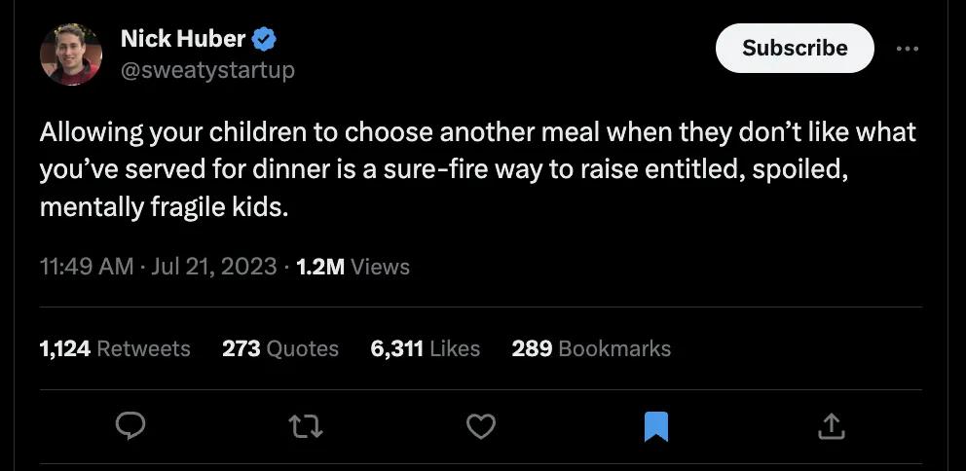View the 1.2M Views analytics
The height and width of the screenshot is (471, 966).
pos(353,267)
